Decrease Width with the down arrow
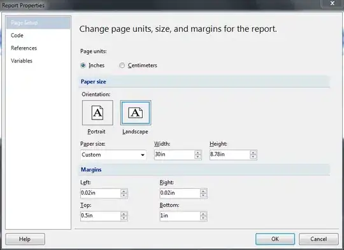344x250 pixels. click(x=198, y=157)
